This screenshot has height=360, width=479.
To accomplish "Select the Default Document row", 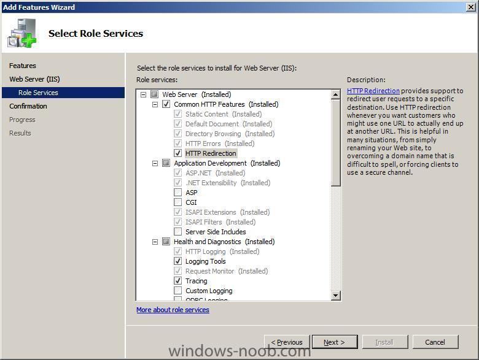I will pos(229,124).
